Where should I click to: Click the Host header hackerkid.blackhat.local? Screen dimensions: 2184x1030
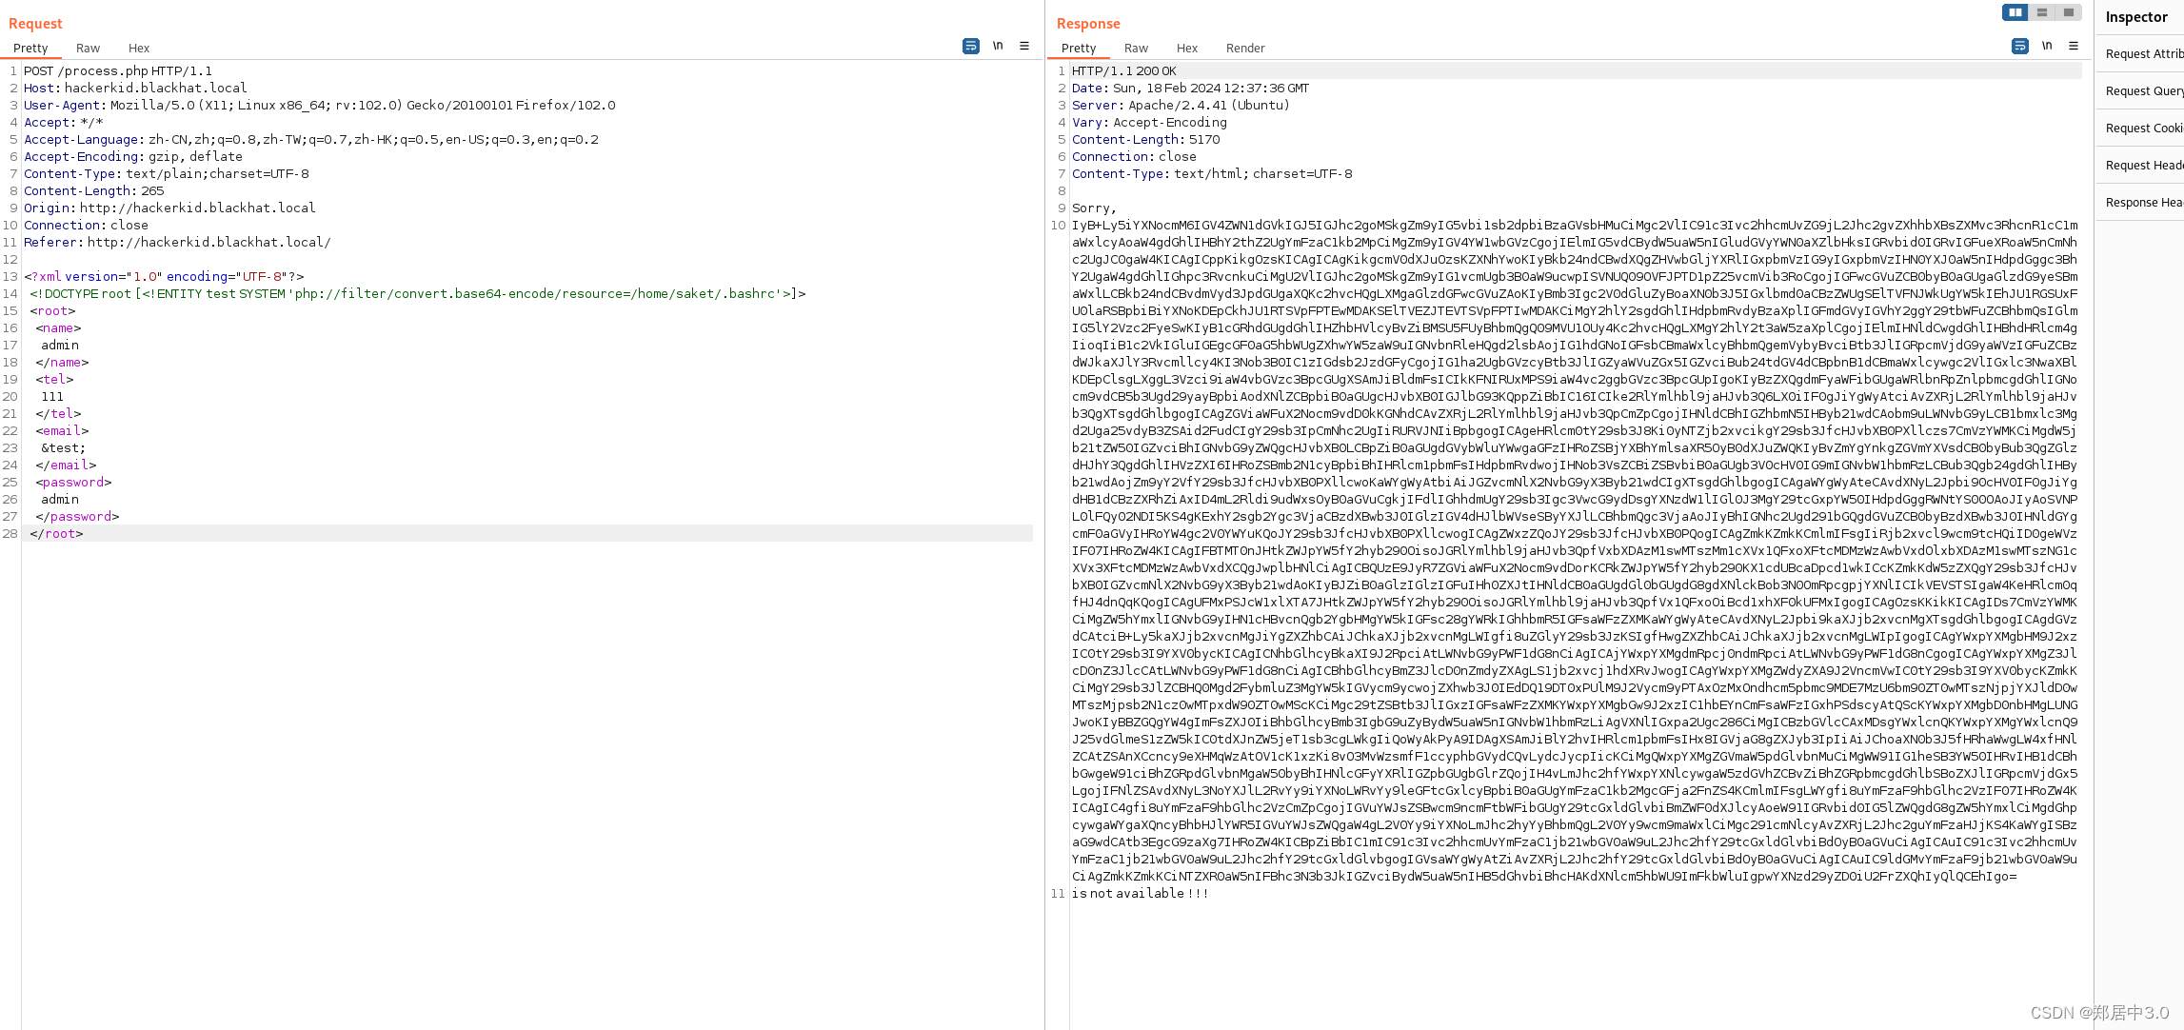click(135, 88)
